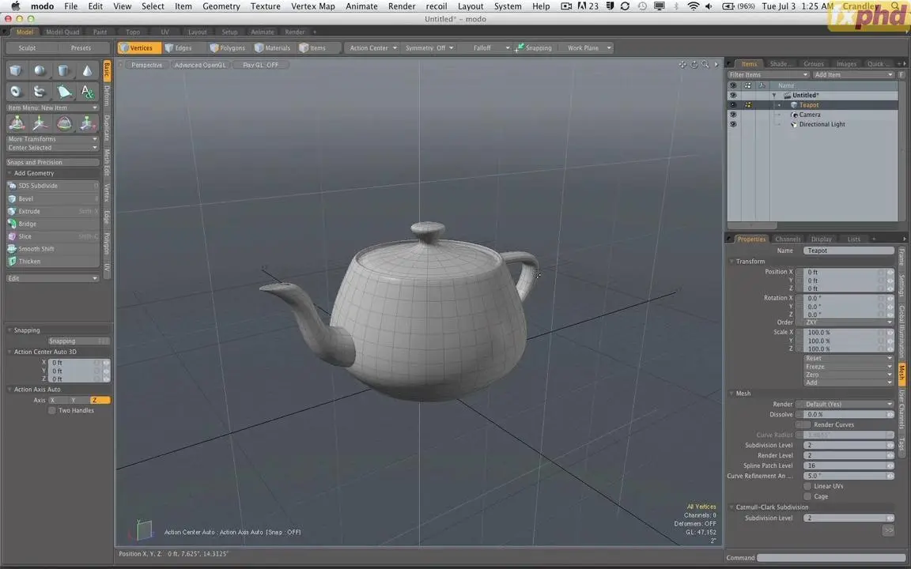The image size is (911, 569).
Task: Enable the Cage checkbox
Action: [807, 496]
